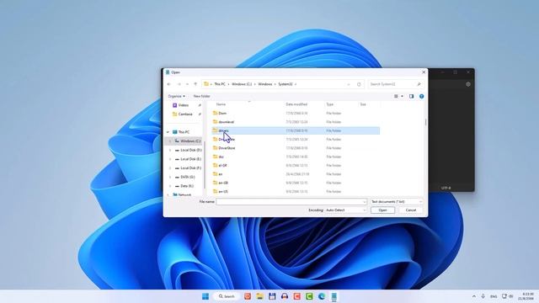This screenshot has height=303, width=539.
Task: Open the view options dropdown arrow
Action: 402,96
